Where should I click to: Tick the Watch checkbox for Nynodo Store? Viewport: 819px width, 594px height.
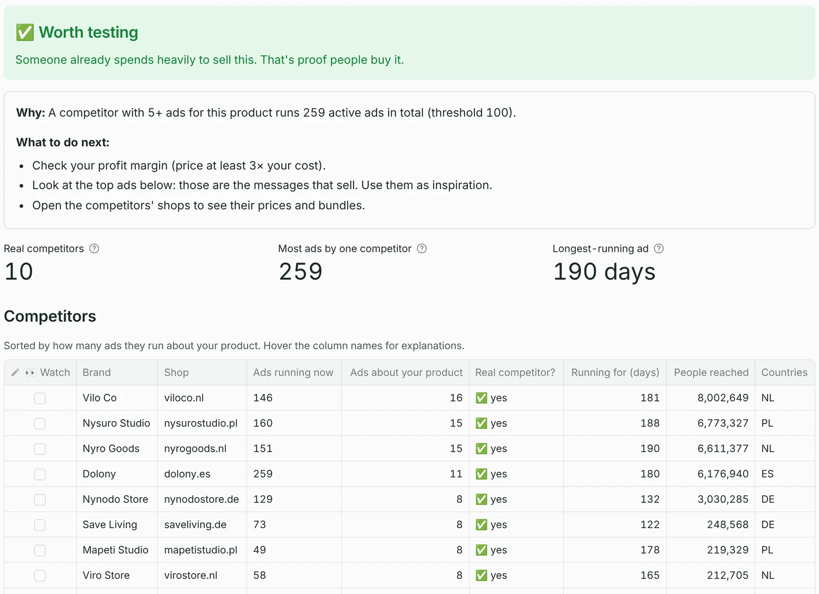coord(40,499)
